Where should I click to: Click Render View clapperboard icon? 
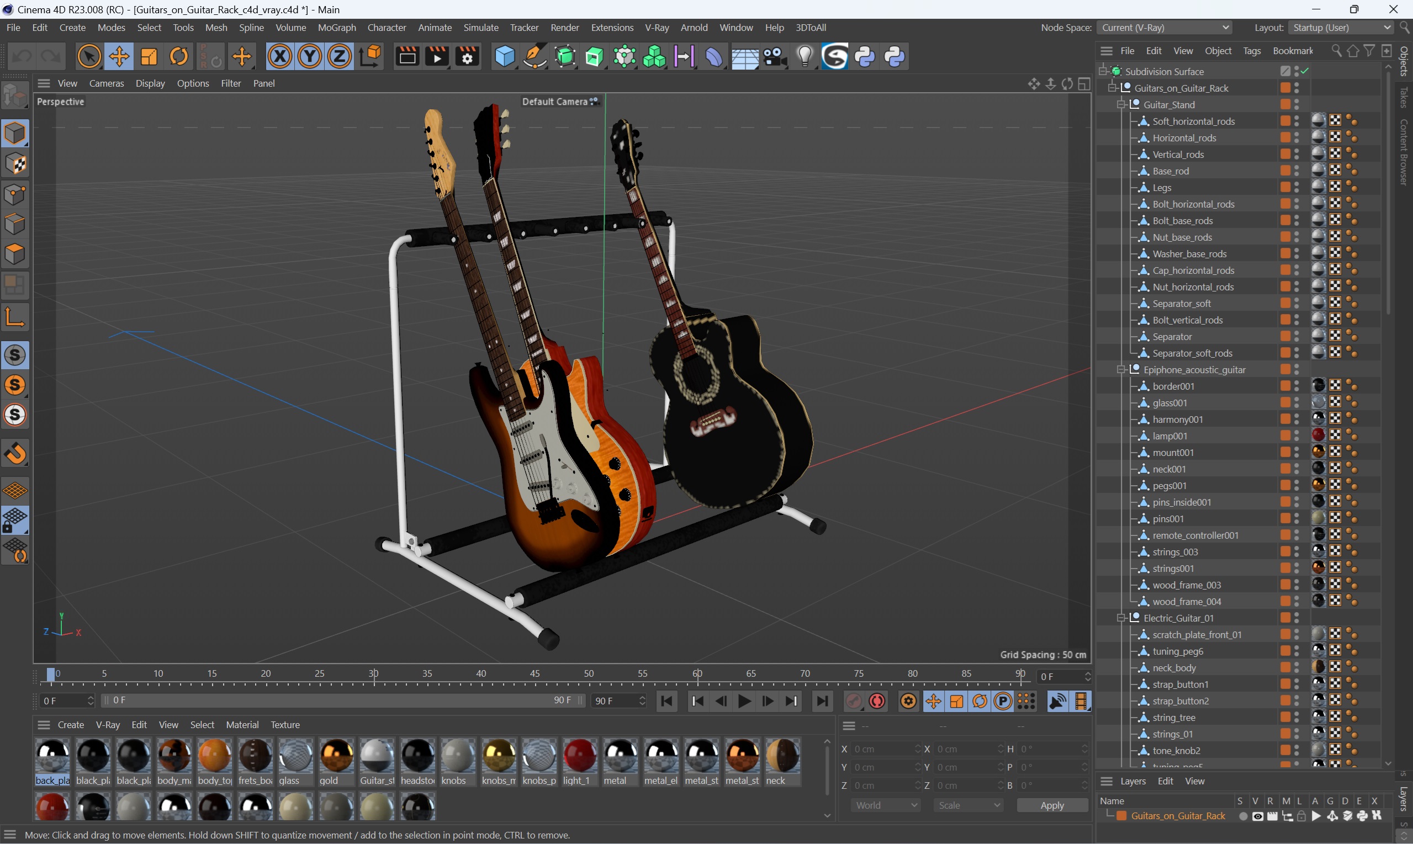(x=408, y=57)
